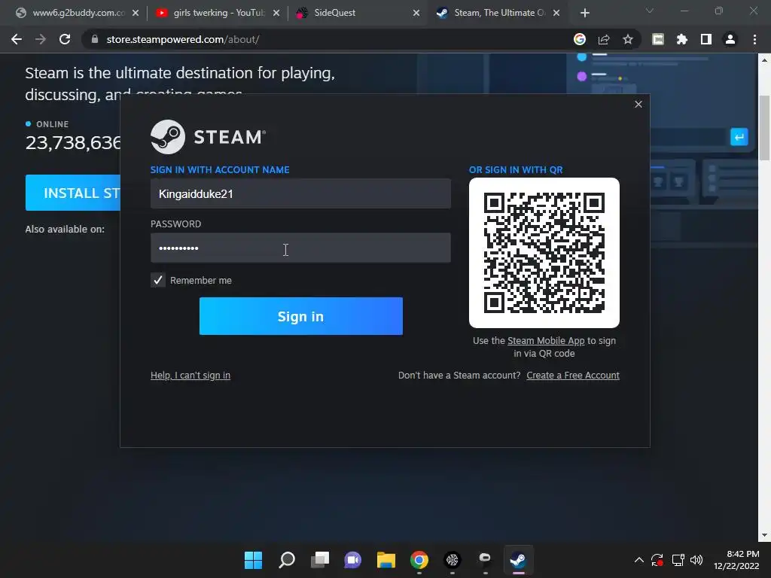Open the Extensions puzzle icon

pos(682,39)
